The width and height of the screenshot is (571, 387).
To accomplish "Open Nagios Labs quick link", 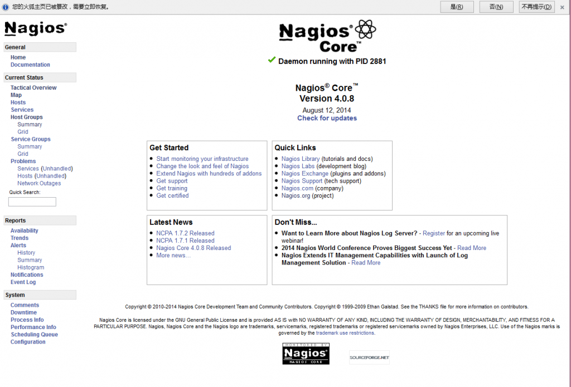I will click(x=298, y=166).
